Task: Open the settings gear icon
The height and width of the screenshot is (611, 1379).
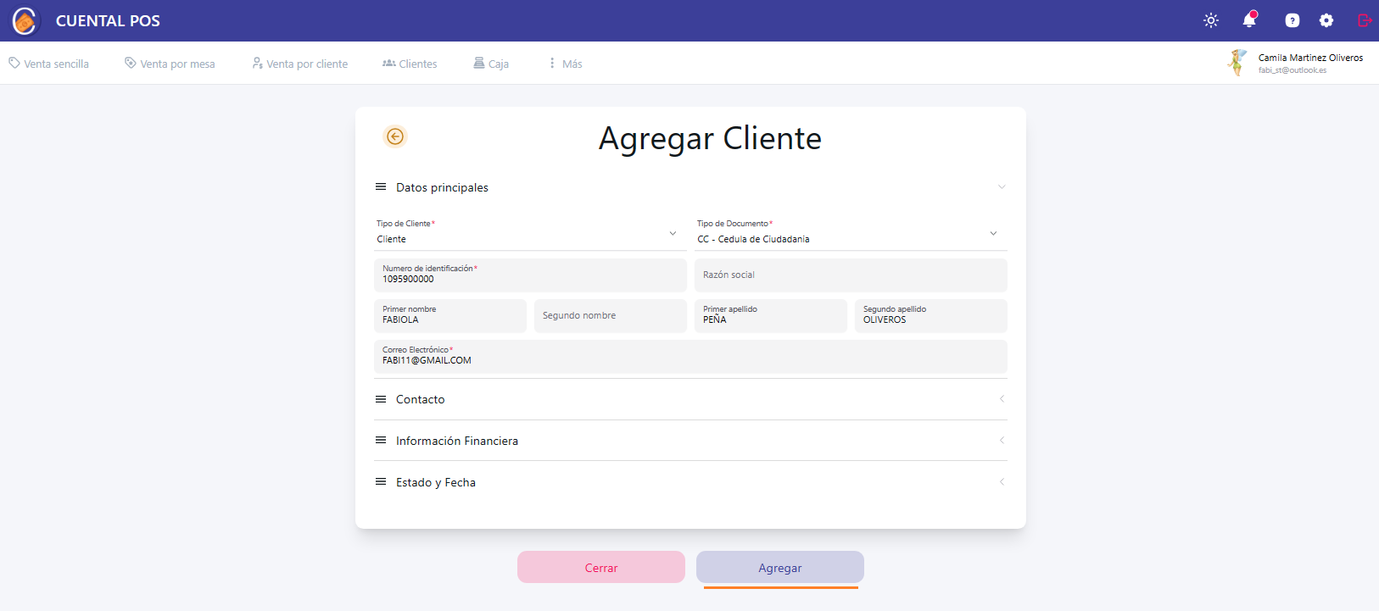Action: click(1326, 20)
